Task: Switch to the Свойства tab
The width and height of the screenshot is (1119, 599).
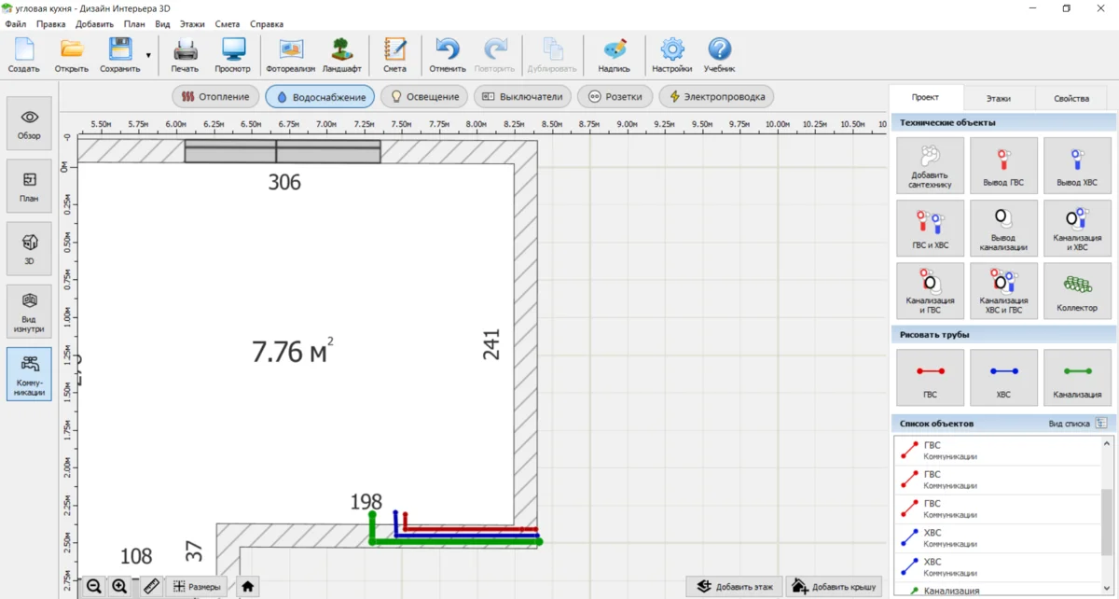Action: [x=1071, y=98]
